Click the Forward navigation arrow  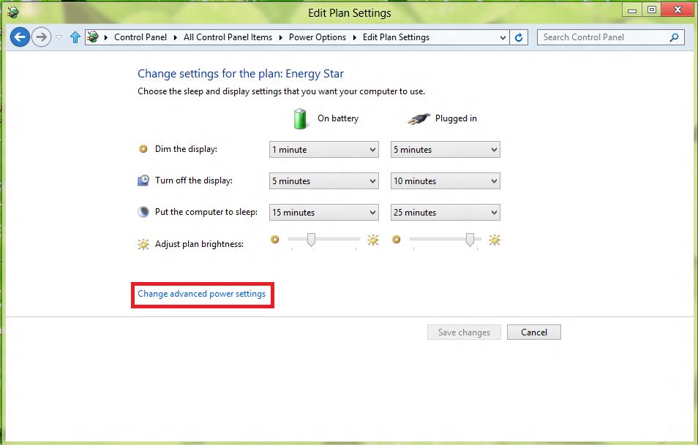click(42, 37)
